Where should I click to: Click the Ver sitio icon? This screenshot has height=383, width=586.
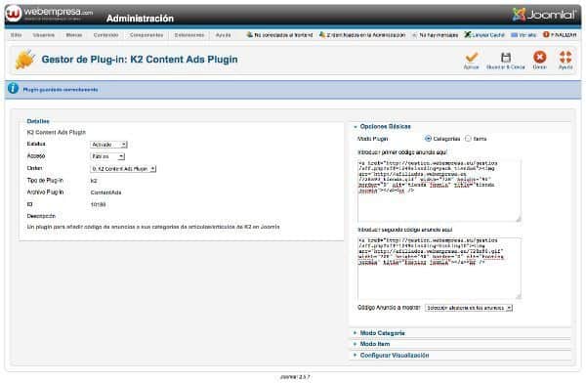[x=515, y=35]
